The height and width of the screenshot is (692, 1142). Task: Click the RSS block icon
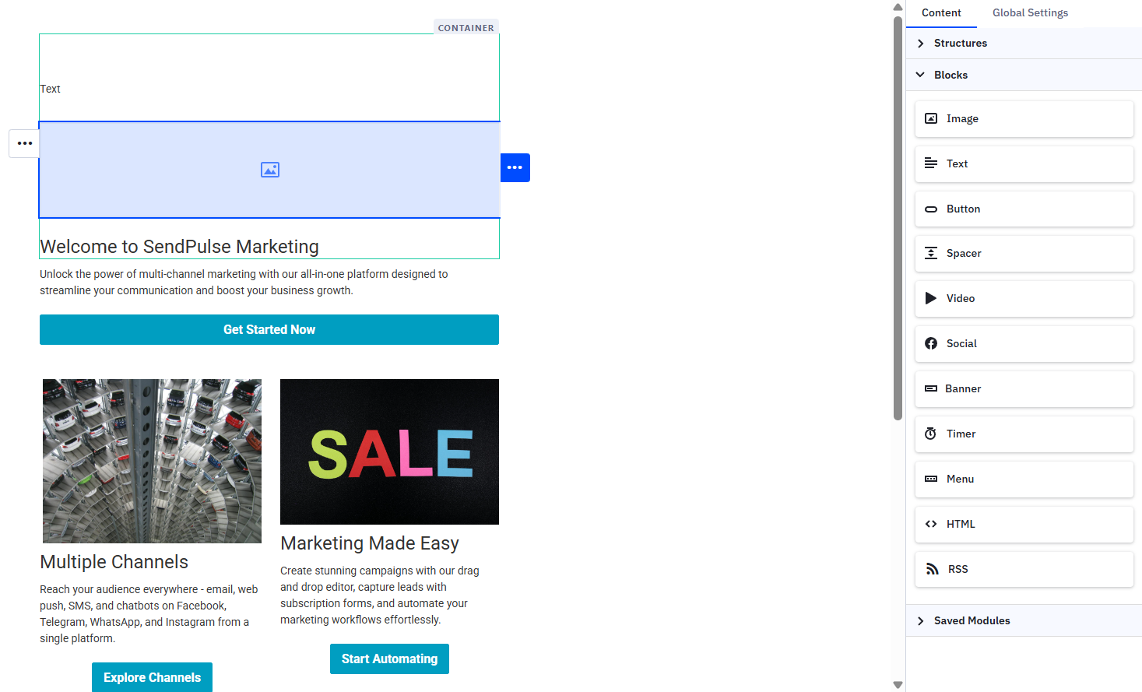click(x=931, y=569)
